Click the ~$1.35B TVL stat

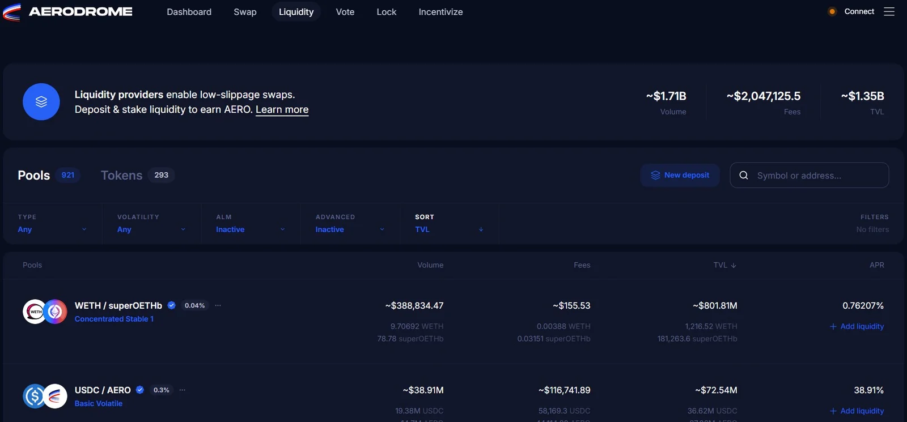click(x=862, y=96)
